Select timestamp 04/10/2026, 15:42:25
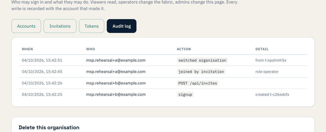 point(42,95)
